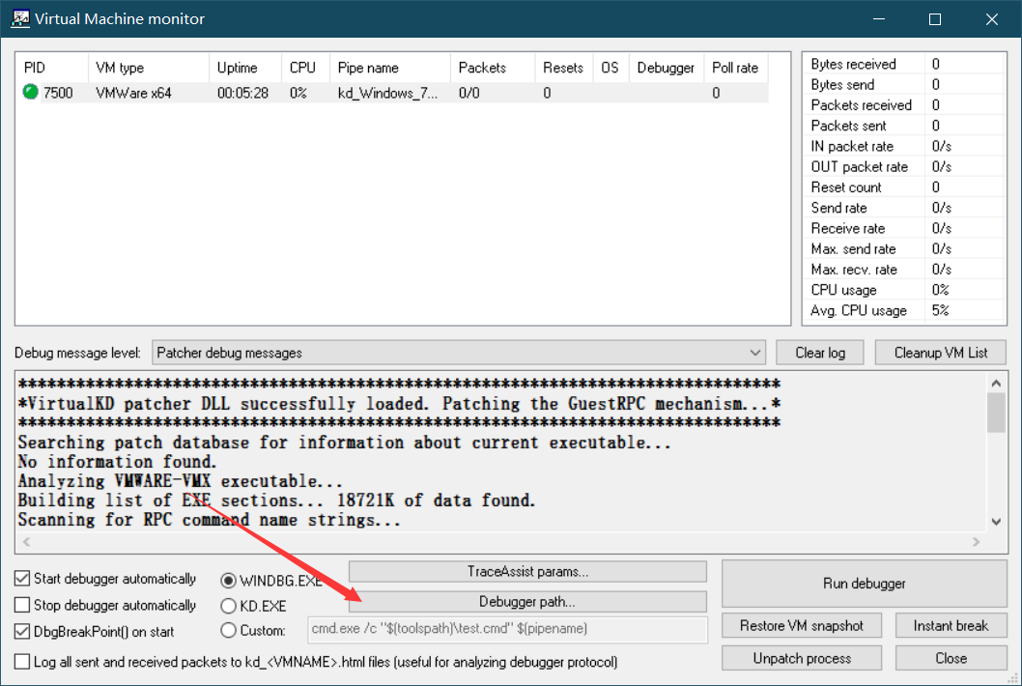
Task: Click the Unpatch process button
Action: [802, 659]
